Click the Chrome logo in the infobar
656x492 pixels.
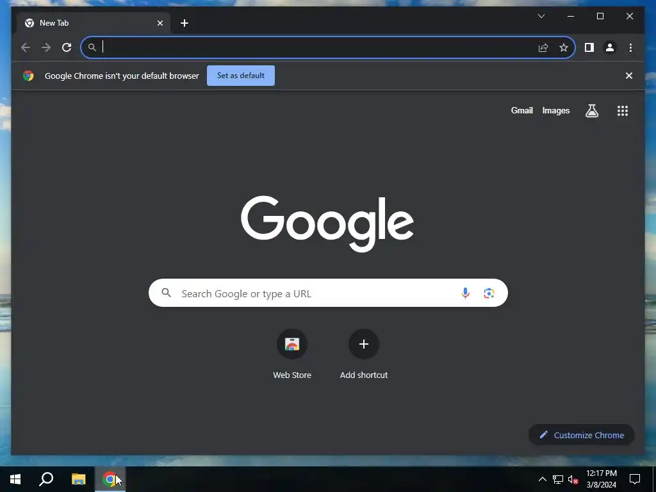click(x=28, y=76)
